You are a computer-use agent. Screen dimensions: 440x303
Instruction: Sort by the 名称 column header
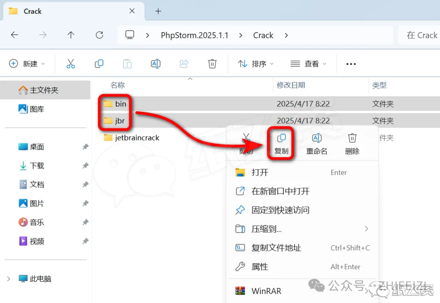click(118, 85)
